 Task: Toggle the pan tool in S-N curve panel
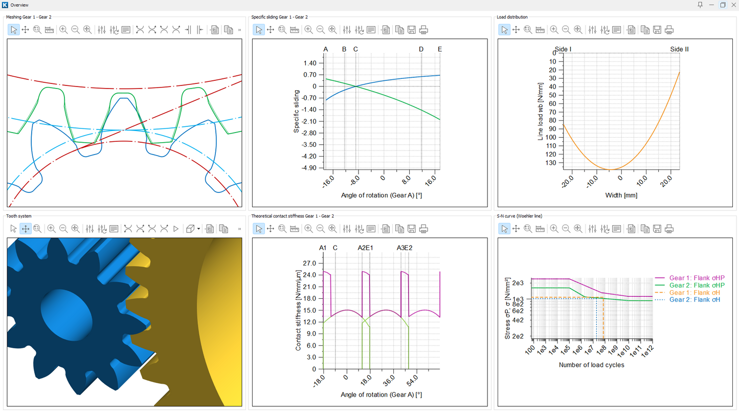[x=516, y=229]
